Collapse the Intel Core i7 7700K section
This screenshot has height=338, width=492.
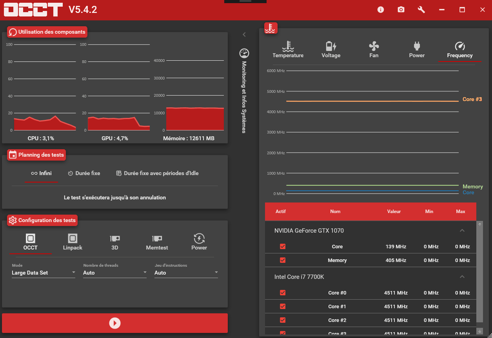click(462, 277)
